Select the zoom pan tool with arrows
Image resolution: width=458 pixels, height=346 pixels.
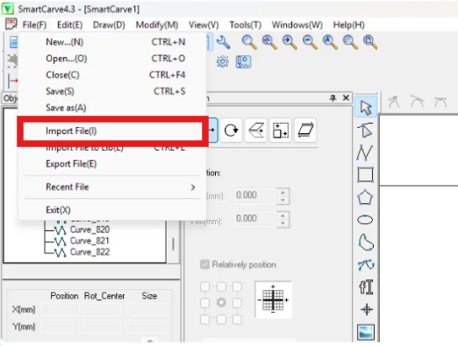coord(269,42)
